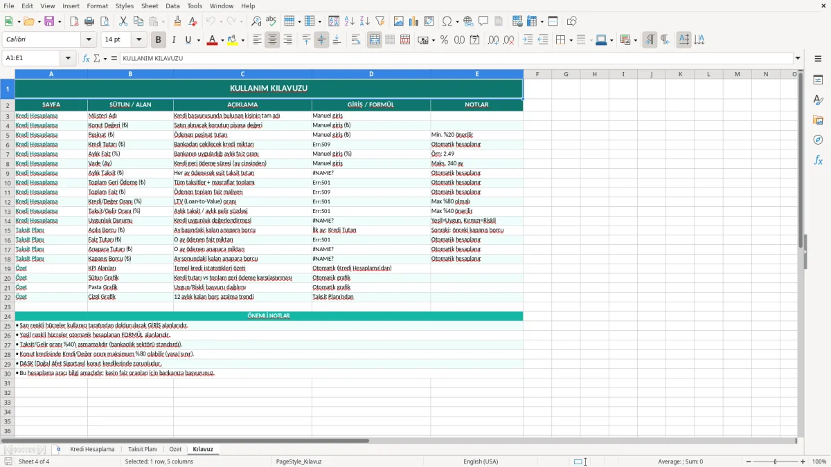The image size is (831, 467).
Task: Expand the Font Color dropdown arrow
Action: tap(222, 40)
